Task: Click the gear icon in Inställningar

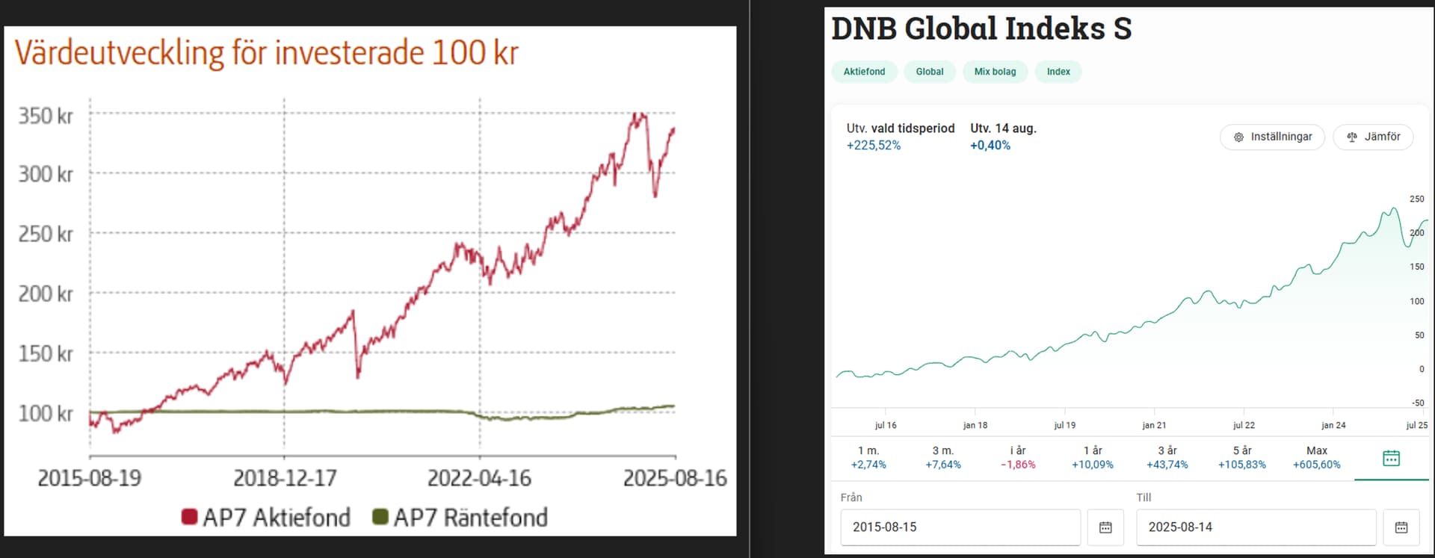Action: click(x=1238, y=137)
